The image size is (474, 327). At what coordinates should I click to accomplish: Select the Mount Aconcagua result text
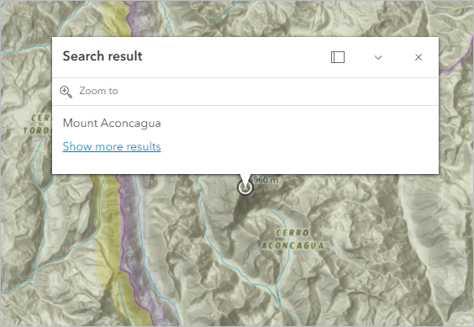[112, 123]
